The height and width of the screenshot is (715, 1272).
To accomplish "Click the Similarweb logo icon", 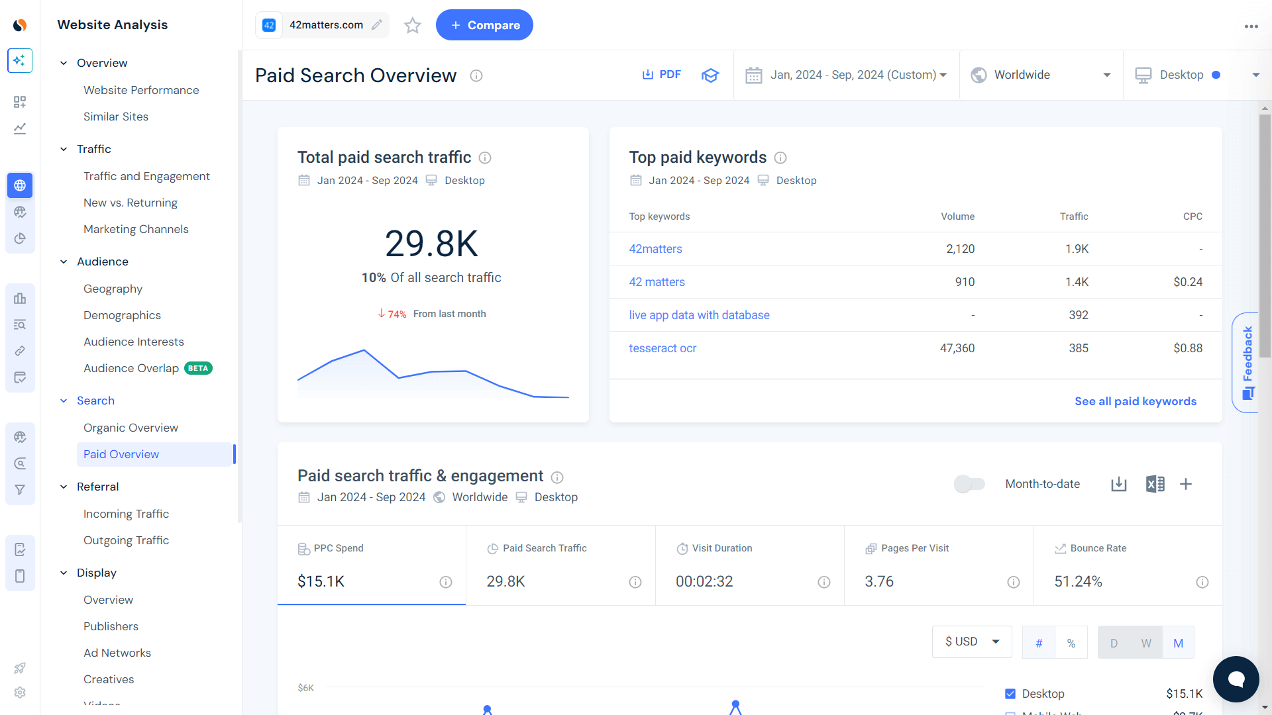I will (x=20, y=25).
